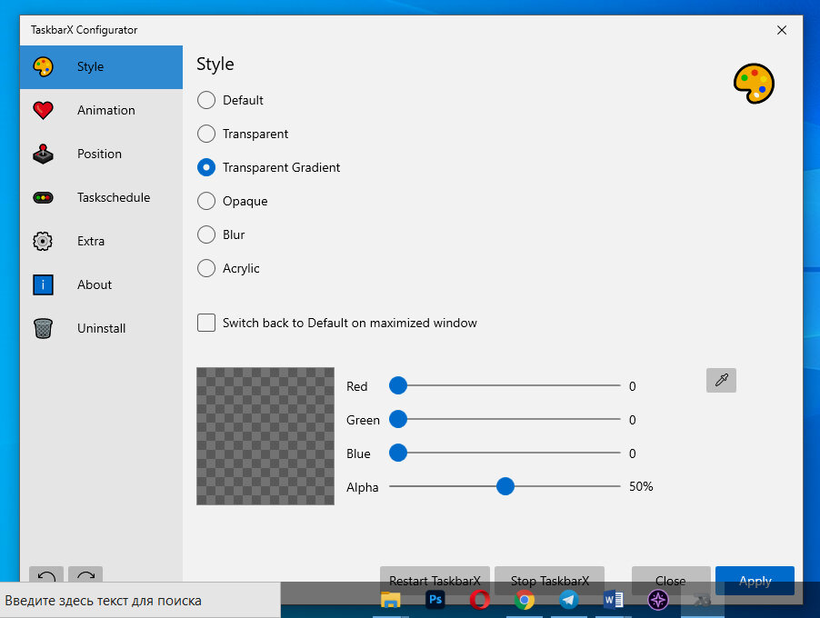This screenshot has height=618, width=820.
Task: Click the Alpha value 50% text
Action: coord(641,487)
